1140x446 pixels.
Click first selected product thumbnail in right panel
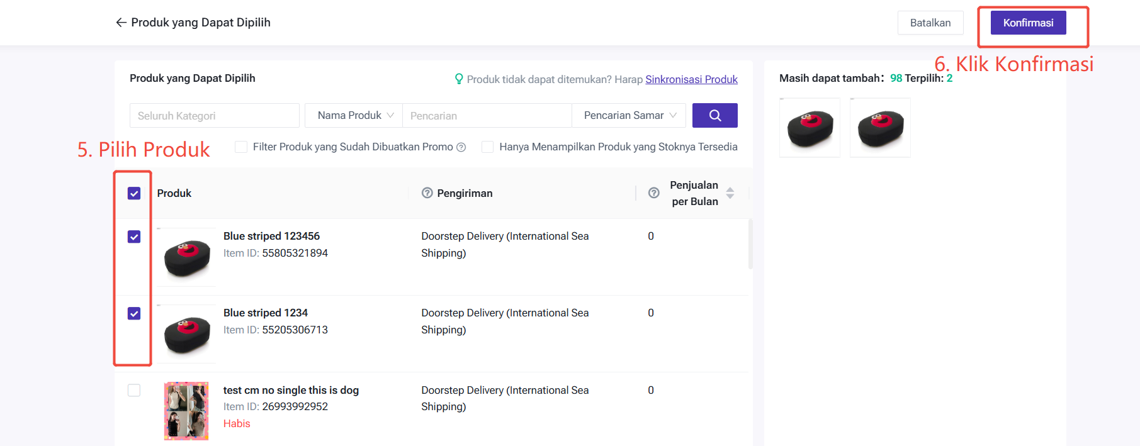point(810,128)
